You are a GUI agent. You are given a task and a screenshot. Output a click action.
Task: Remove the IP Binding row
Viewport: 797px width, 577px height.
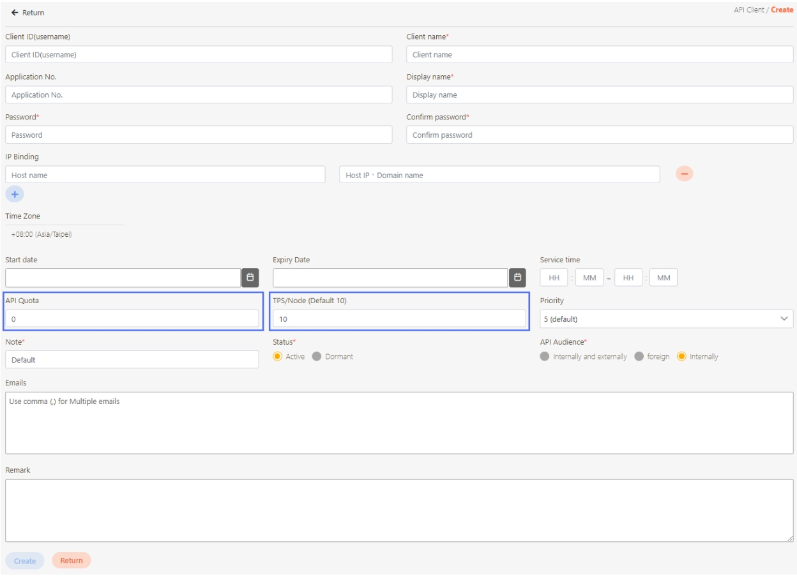pos(684,174)
